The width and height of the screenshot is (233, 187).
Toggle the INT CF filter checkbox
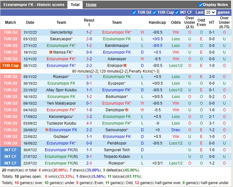tap(177, 12)
